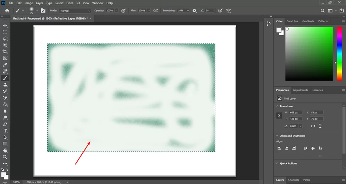Select the Dodge tool

(x=5, y=117)
